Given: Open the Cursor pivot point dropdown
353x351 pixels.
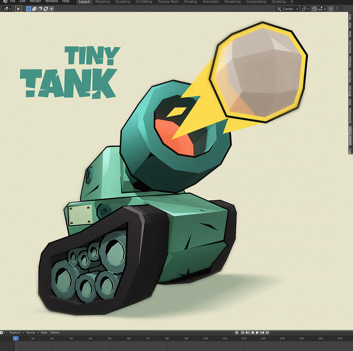Looking at the screenshot, I should (x=287, y=9).
